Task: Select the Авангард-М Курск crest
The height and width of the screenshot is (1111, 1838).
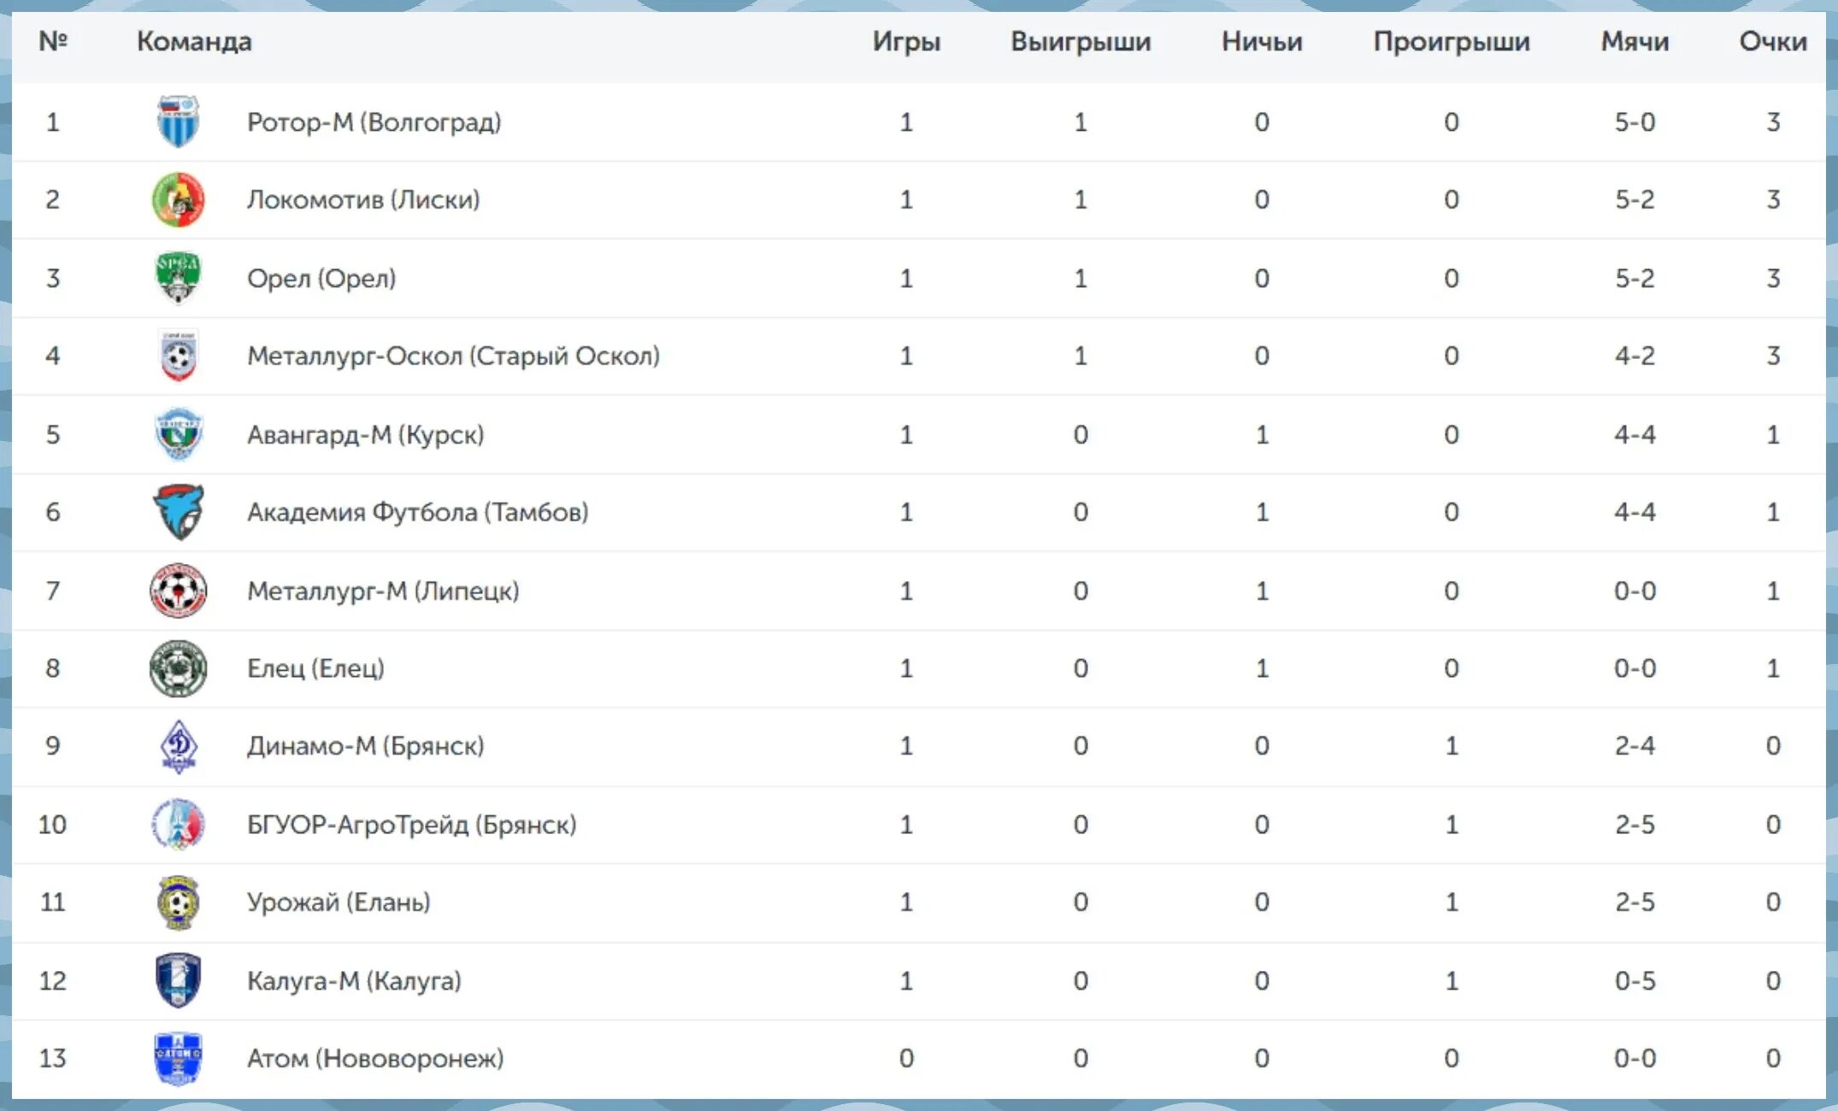Action: (179, 434)
